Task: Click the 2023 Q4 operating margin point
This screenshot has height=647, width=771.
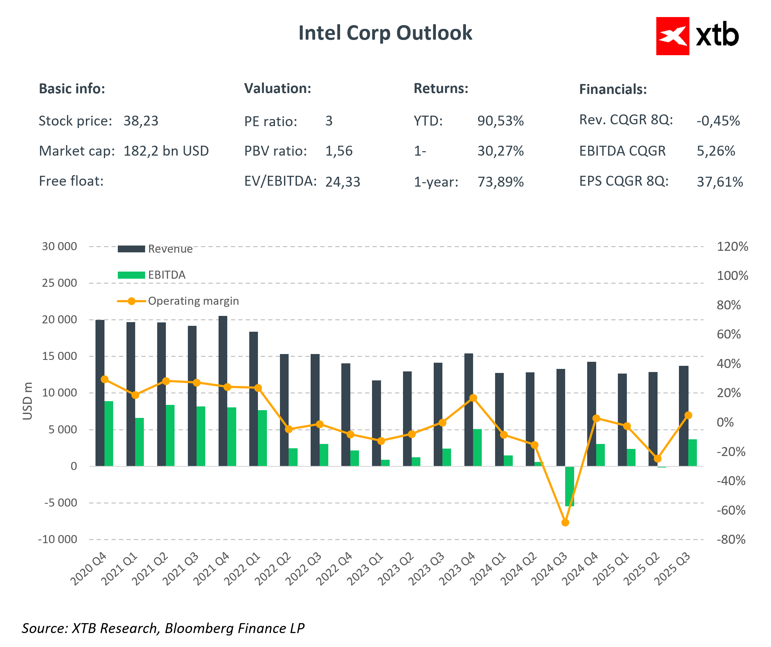Action: point(473,398)
